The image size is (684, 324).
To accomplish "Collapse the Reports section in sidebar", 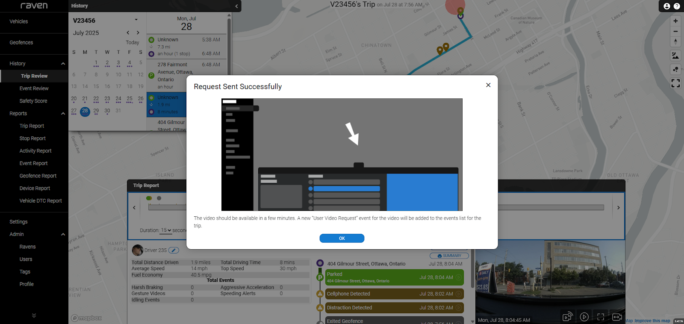I will pos(63,114).
